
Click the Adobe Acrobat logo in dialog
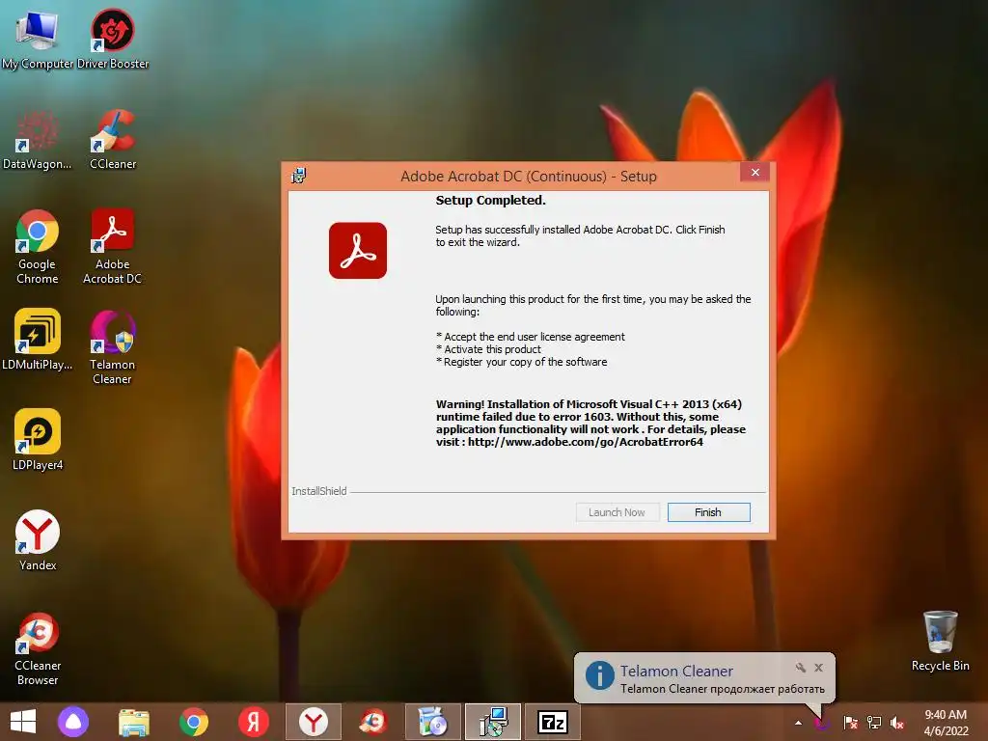pyautogui.click(x=357, y=250)
